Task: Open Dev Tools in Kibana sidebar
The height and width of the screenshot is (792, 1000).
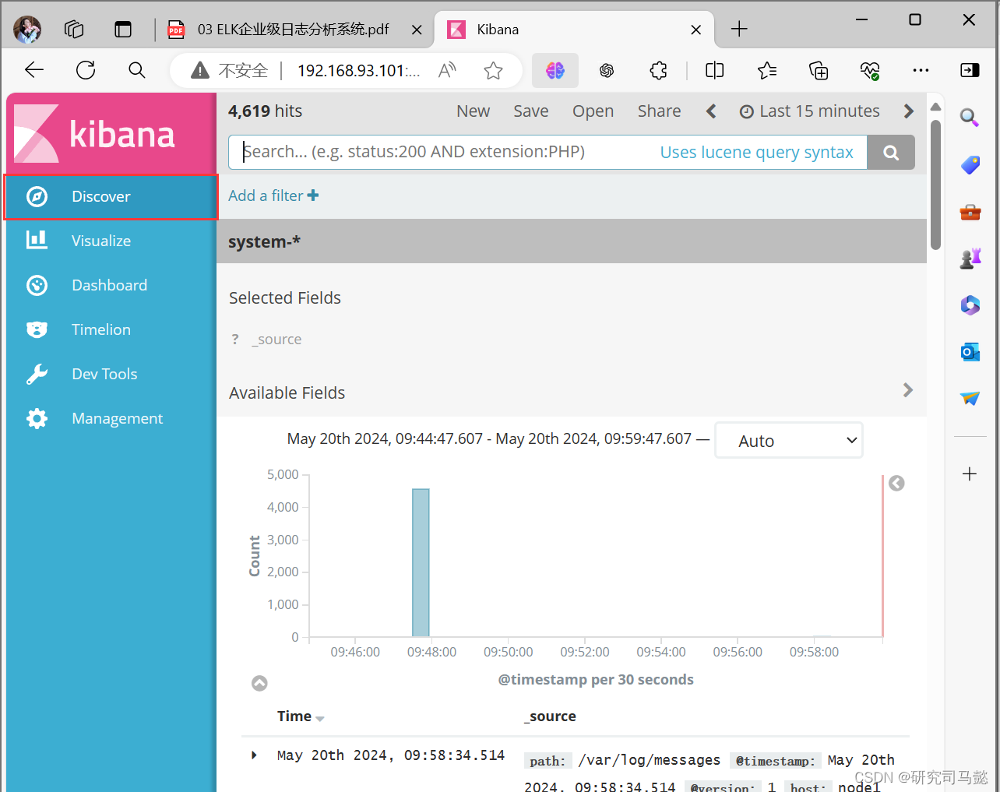Action: click(x=111, y=374)
